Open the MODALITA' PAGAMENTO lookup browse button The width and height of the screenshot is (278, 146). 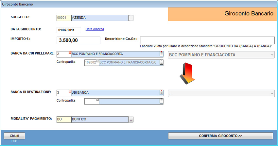131,120
